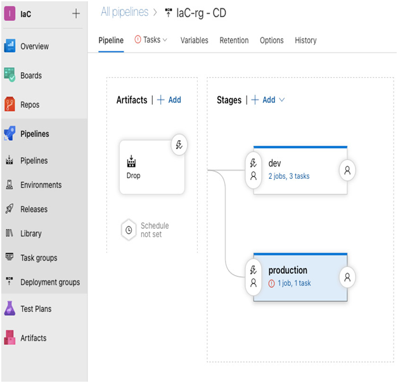Open pre-deployment conditions for dev stage
398x383 pixels.
[x=254, y=170]
